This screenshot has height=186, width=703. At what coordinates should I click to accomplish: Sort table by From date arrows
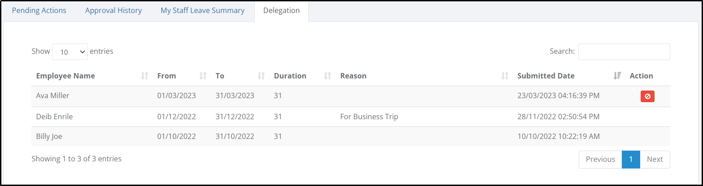(203, 76)
